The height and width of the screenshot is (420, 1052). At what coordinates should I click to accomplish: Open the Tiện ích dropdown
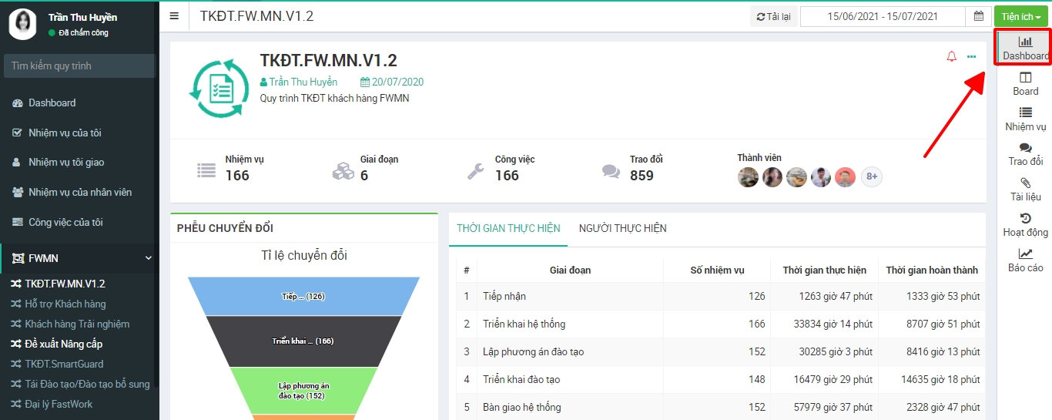[1021, 16]
